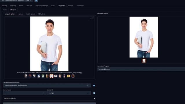The height and width of the screenshot is (104, 185).
Task: Select the template gallery tab
Action: pyautogui.click(x=10, y=14)
